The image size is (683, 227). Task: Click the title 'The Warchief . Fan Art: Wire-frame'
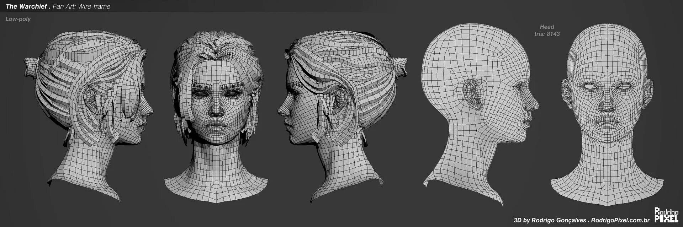(58, 6)
